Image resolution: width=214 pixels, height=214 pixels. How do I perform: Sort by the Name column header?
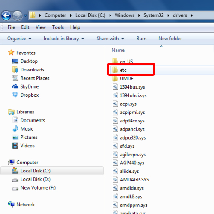coord(118,50)
